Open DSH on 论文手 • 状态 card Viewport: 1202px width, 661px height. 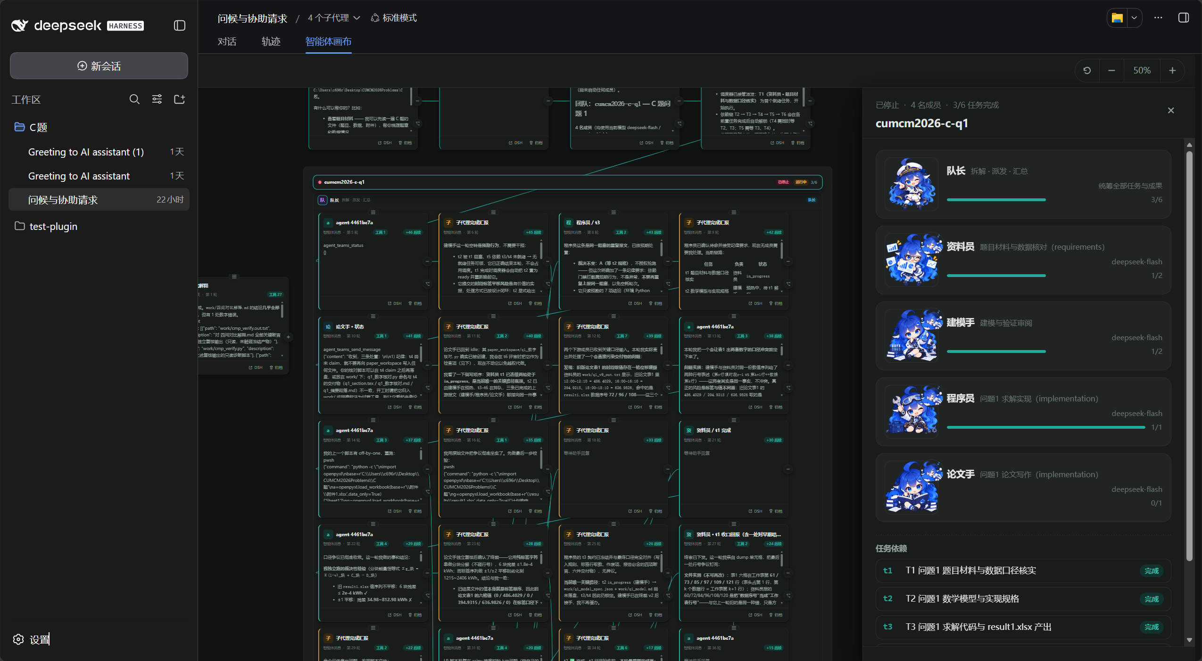[x=395, y=407]
